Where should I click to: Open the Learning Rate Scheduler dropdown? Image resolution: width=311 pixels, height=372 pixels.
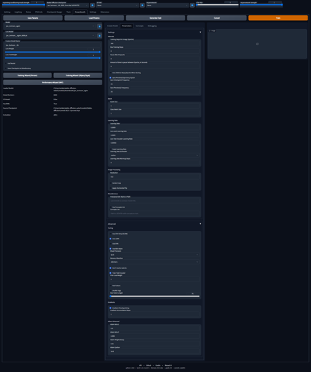(x=154, y=155)
